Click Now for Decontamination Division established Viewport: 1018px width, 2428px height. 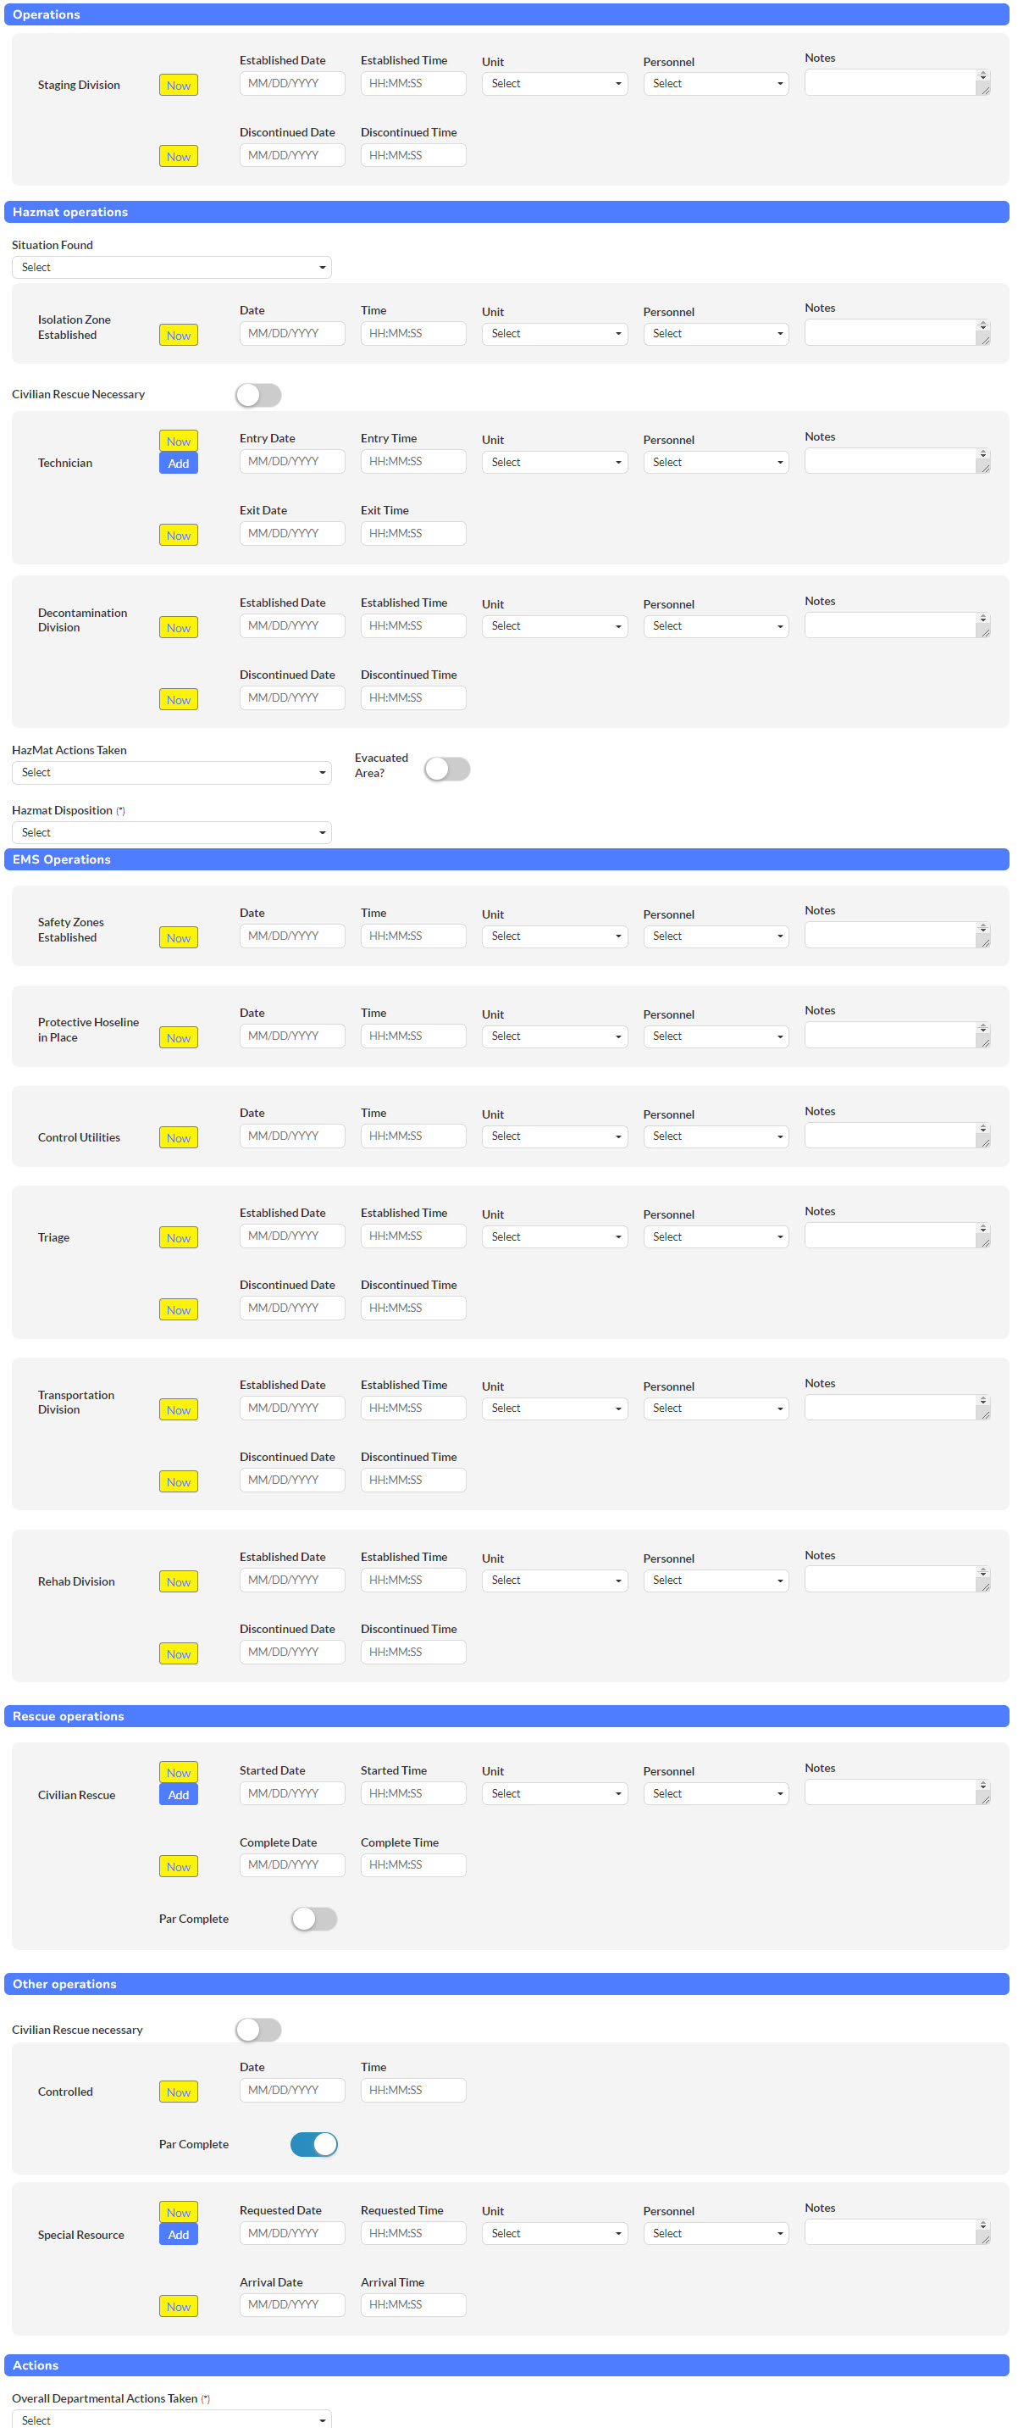click(x=178, y=628)
